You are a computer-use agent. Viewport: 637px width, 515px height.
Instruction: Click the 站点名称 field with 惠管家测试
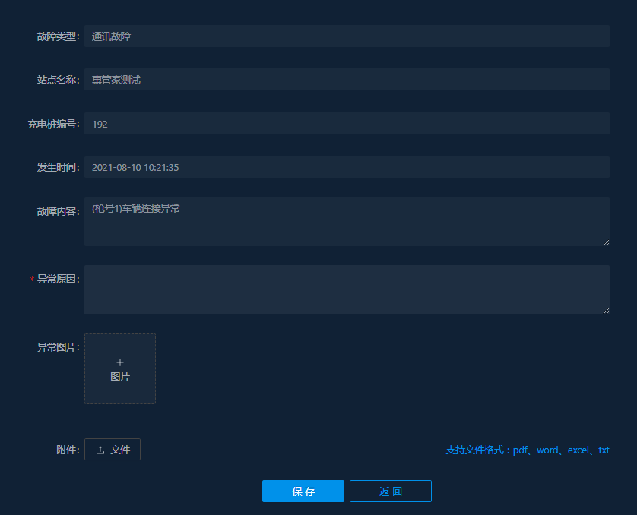coord(347,80)
